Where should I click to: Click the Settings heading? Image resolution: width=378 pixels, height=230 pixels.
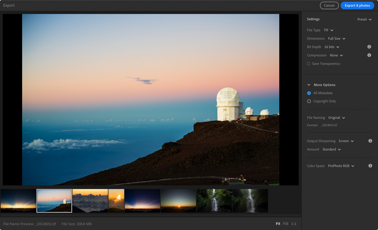(x=313, y=19)
